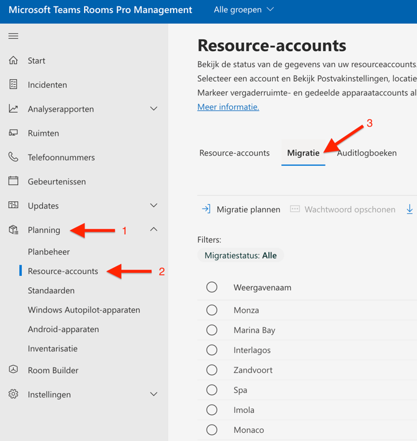417x441 pixels.
Task: Open the Ruimten page
Action: point(44,133)
